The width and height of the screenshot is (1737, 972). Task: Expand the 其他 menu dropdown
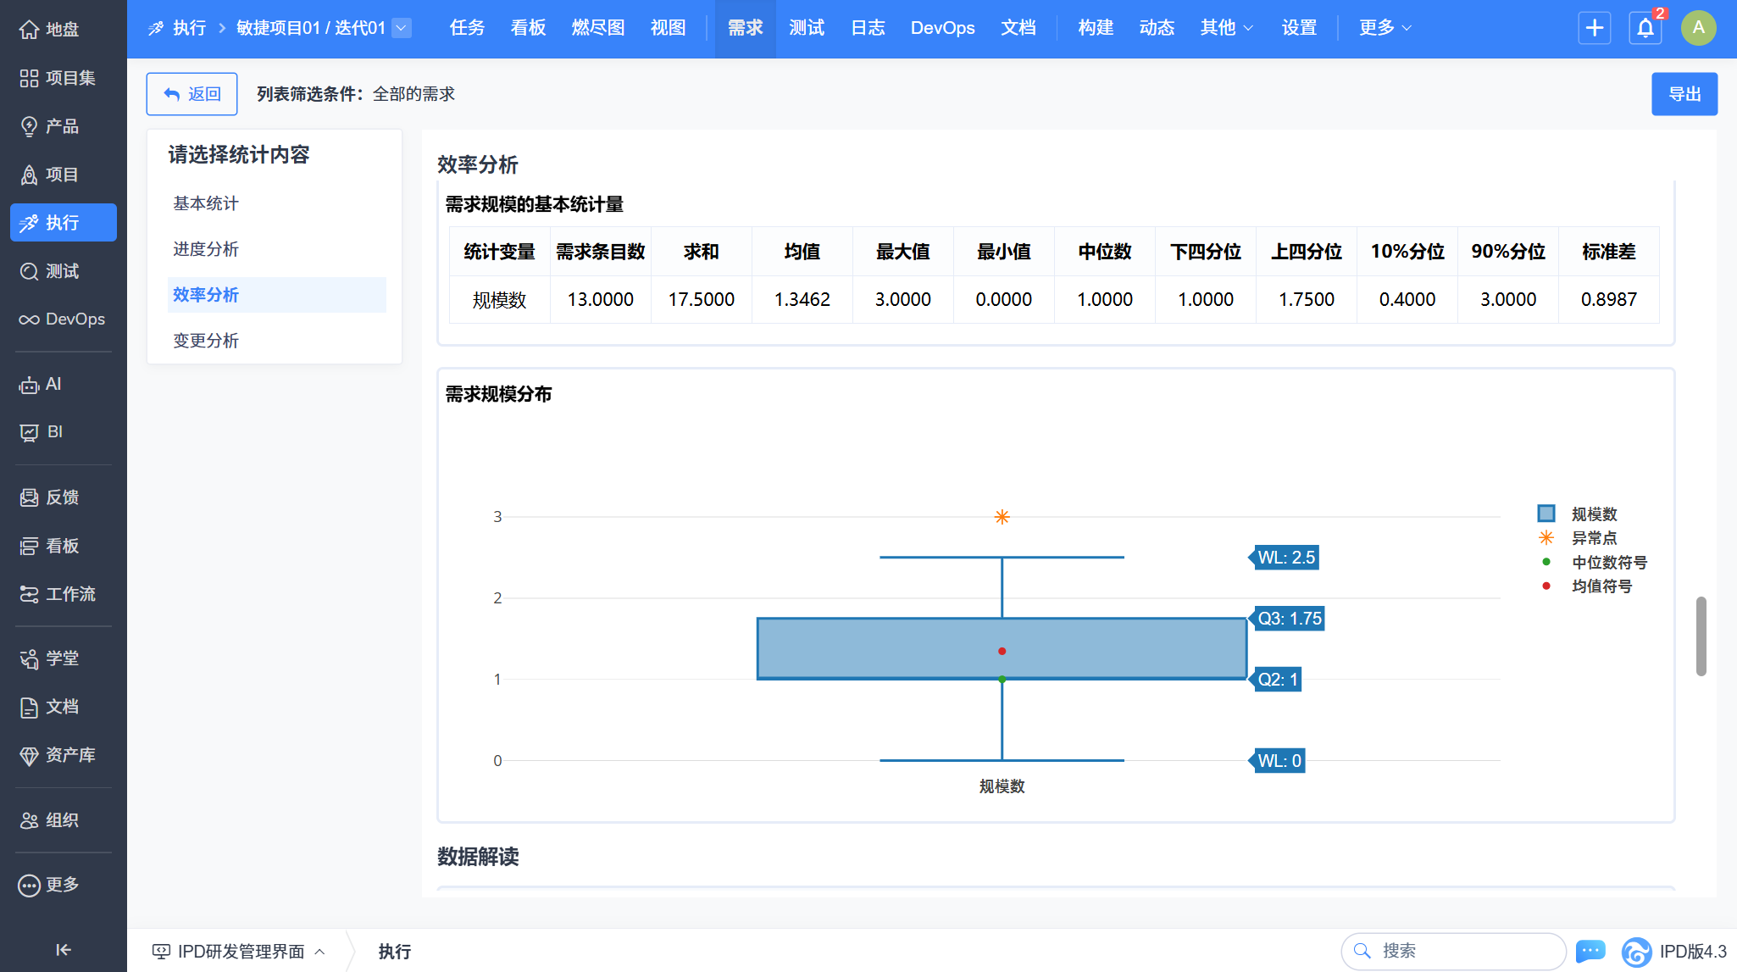1226,28
